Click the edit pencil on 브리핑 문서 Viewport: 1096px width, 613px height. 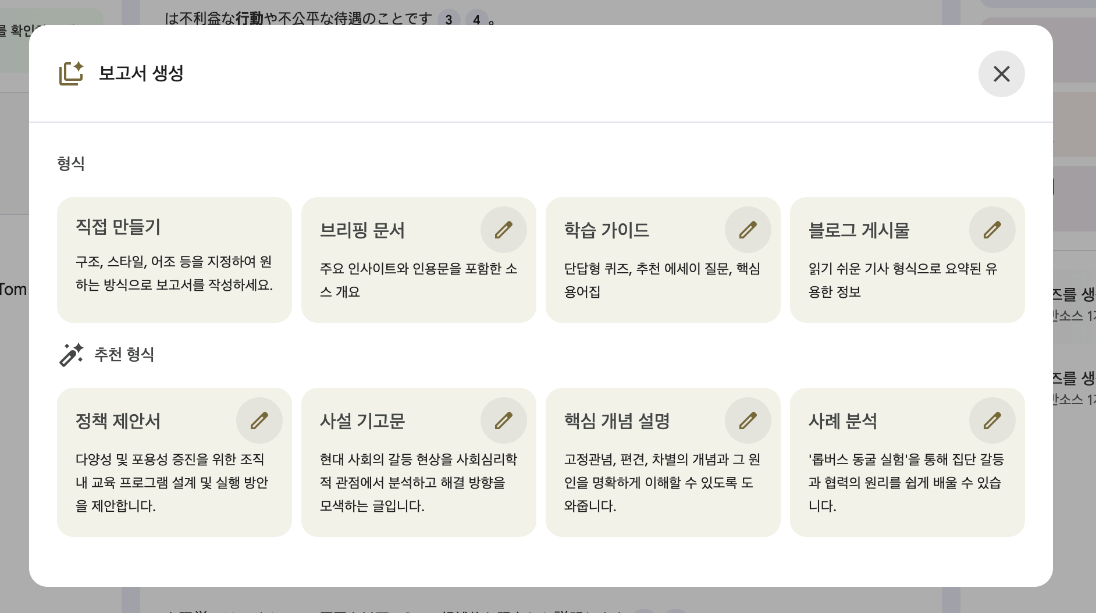(x=503, y=230)
